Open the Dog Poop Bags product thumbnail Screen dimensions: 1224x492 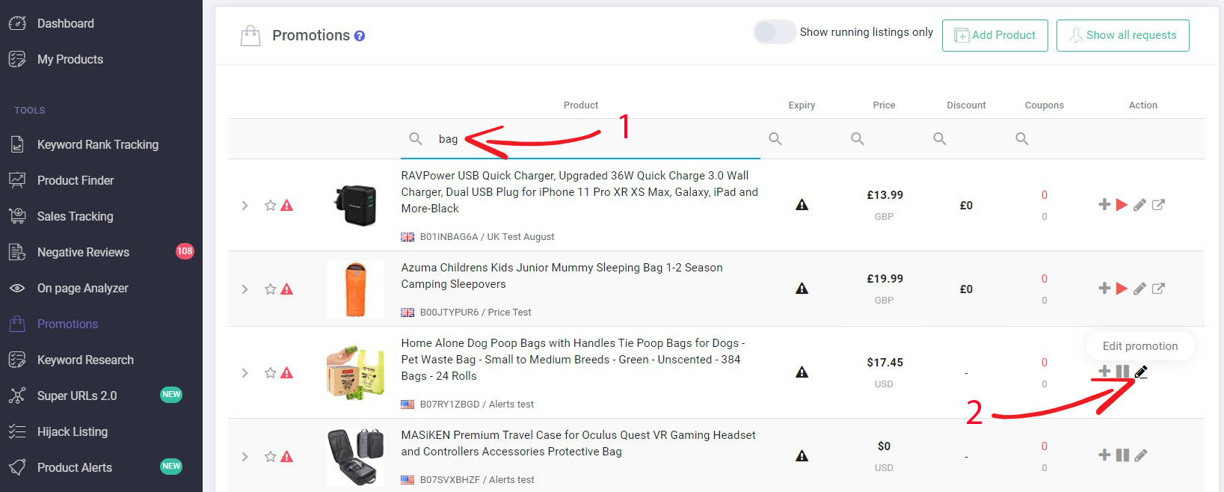click(356, 372)
